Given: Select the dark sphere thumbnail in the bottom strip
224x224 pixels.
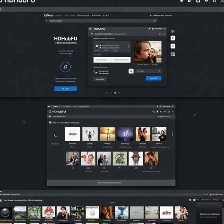Looking at the screenshot, I should tap(6, 212).
